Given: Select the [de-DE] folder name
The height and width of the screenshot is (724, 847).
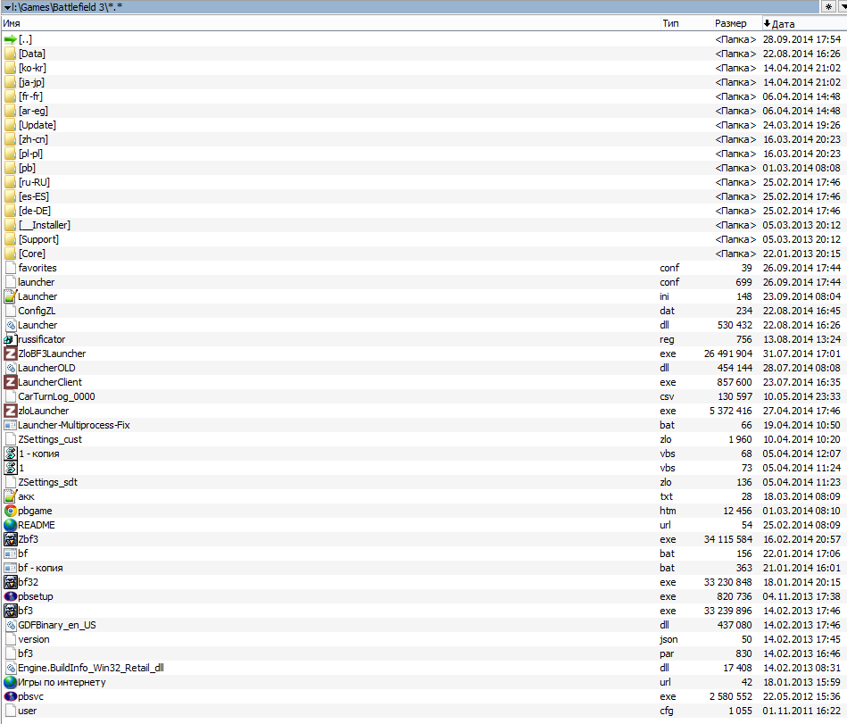Looking at the screenshot, I should pos(35,211).
